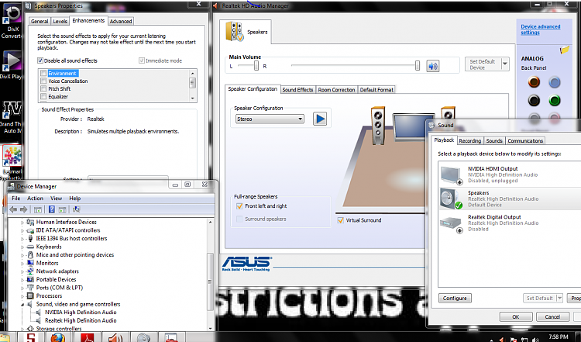
Task: Expand IDE ATA/ATAPI controllers node
Action: pos(22,231)
